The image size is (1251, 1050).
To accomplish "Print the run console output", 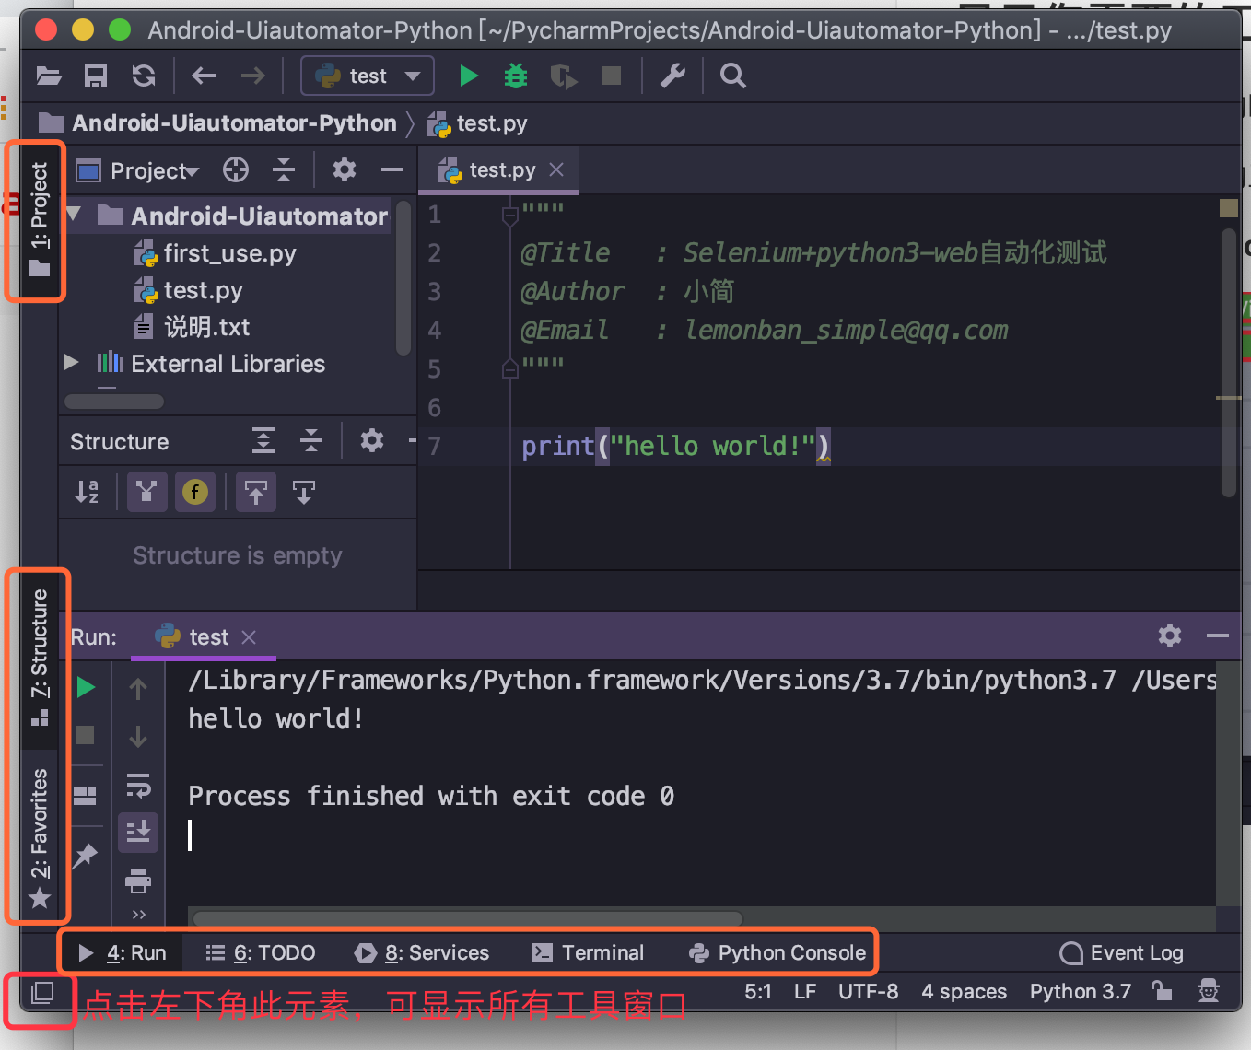I will coord(138,881).
